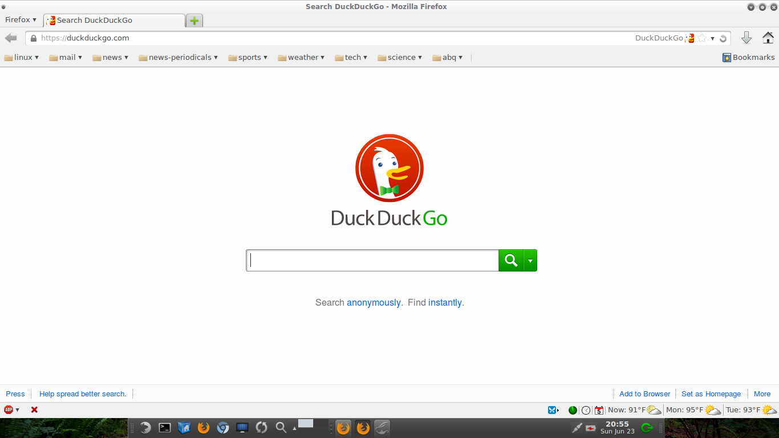Expand the sports bookmarks folder
The image size is (779, 438).
tap(248, 58)
